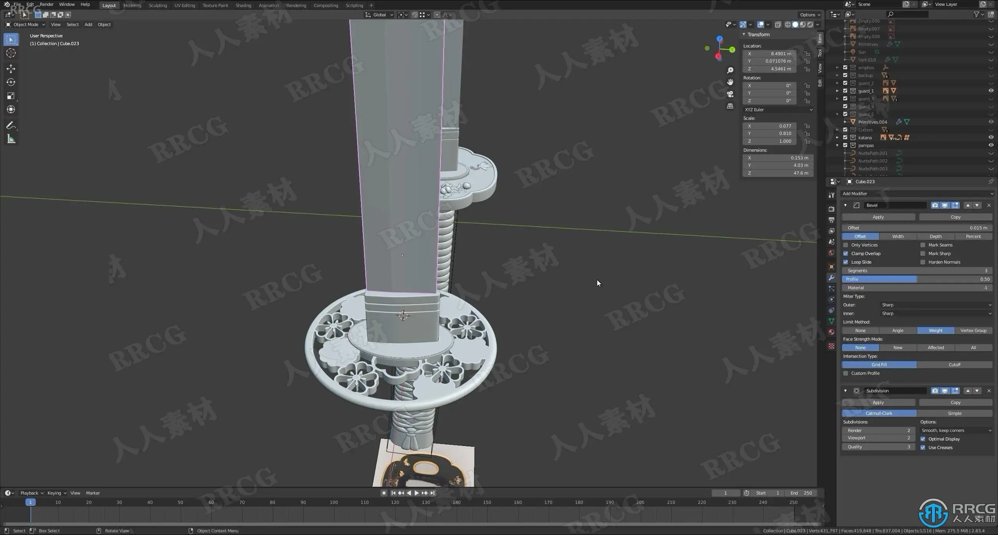Image resolution: width=998 pixels, height=535 pixels.
Task: Adjust the bevel Profile slider
Action: [917, 279]
